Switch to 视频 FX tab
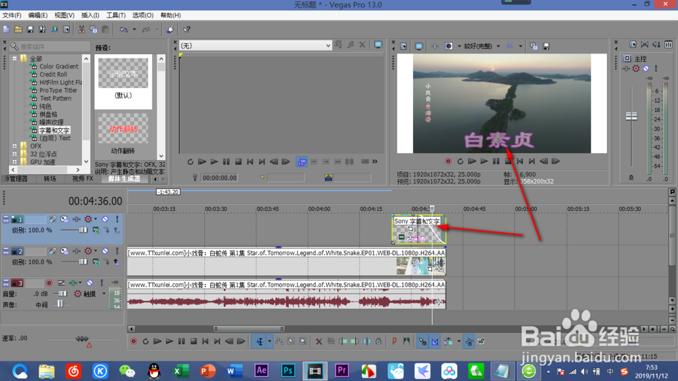The width and height of the screenshot is (678, 381). [83, 178]
